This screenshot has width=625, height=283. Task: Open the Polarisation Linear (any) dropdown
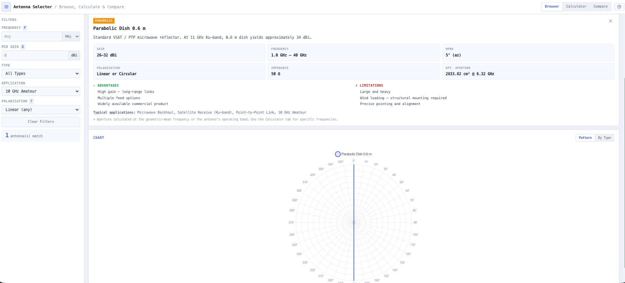tap(41, 110)
